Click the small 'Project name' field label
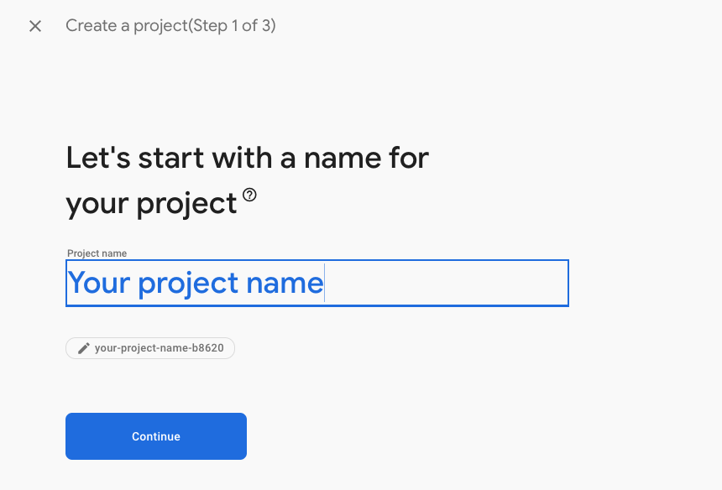722x490 pixels. pyautogui.click(x=97, y=253)
